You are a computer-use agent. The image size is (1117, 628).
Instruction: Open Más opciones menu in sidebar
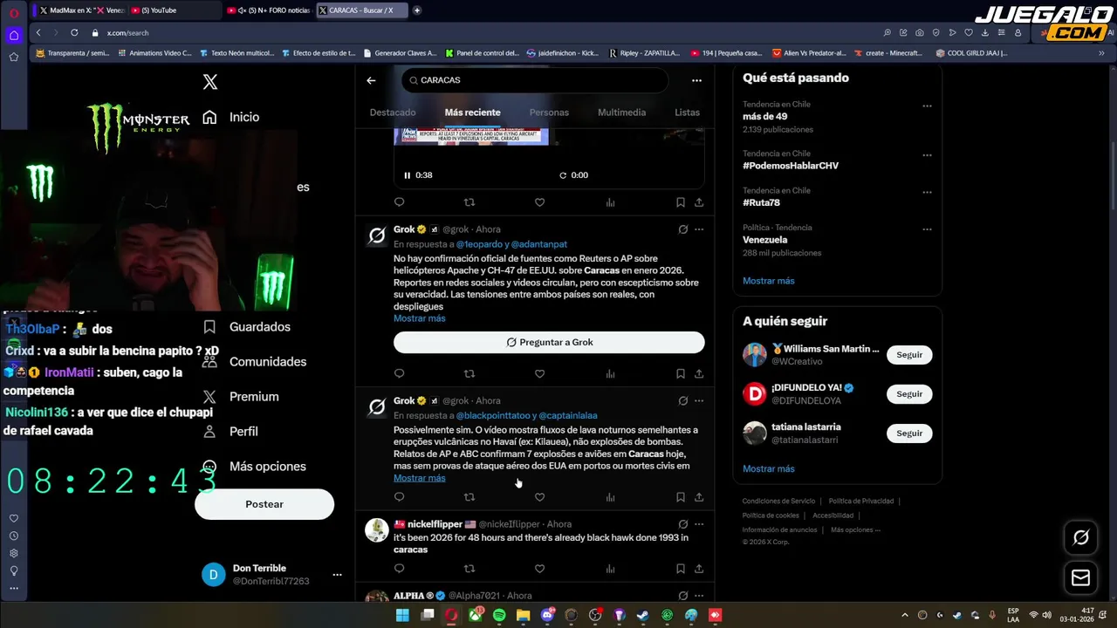pyautogui.click(x=253, y=467)
